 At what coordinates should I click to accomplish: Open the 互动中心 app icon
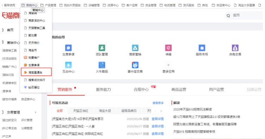pyautogui.click(x=68, y=65)
